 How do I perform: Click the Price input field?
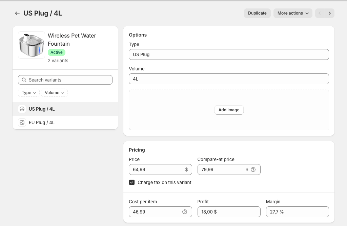156,169
